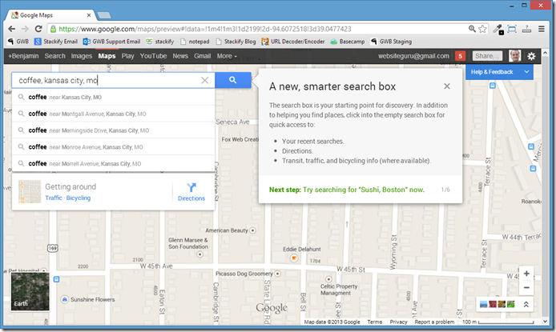Click the Glenn Marsee & Son Foundation marker
This screenshot has width=556, height=332.
click(x=200, y=254)
